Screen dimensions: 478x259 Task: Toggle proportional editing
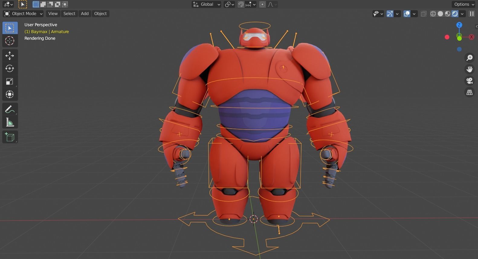click(x=262, y=4)
